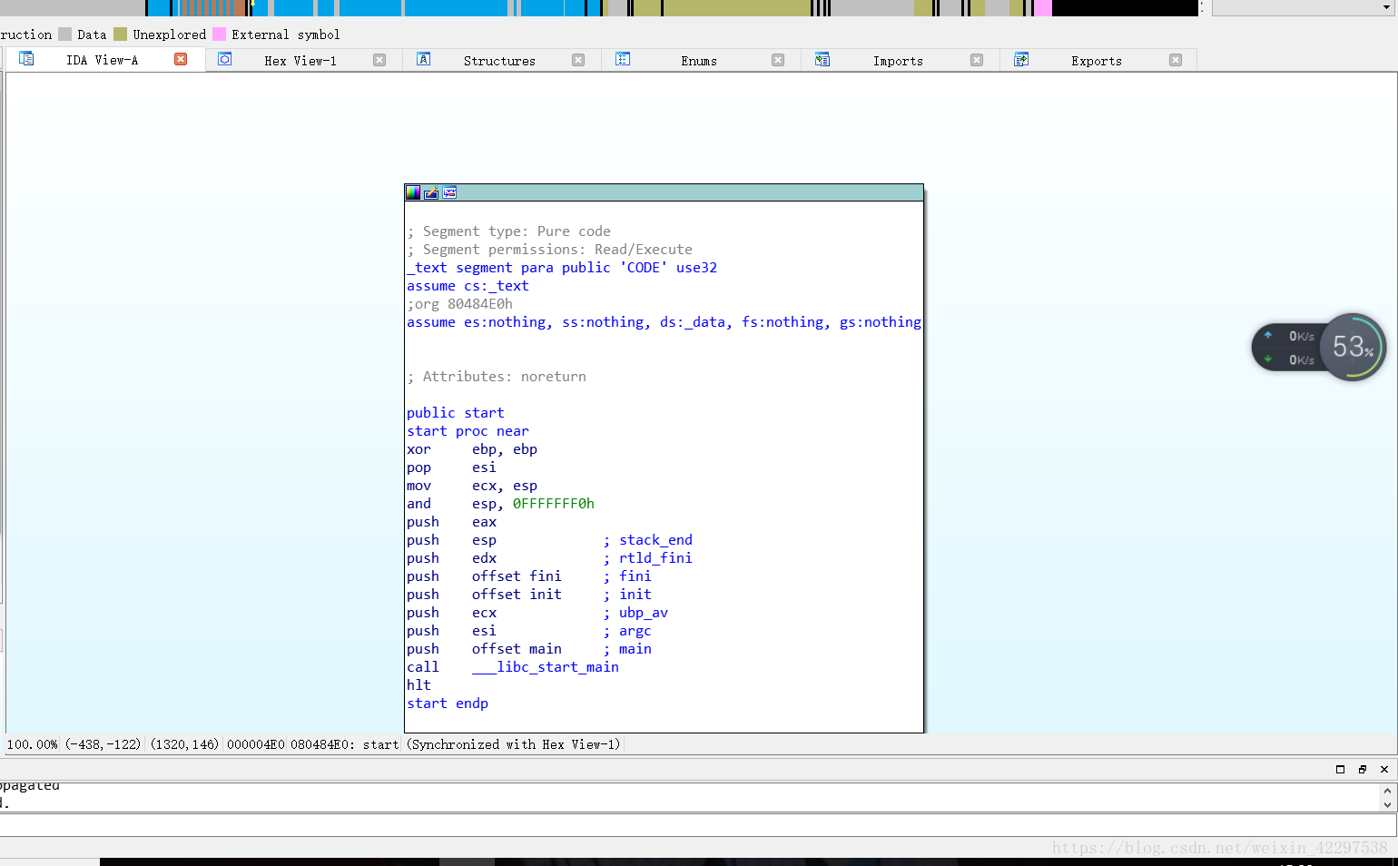The height and width of the screenshot is (866, 1398).
Task: Click the '; Segment type: Pure code' comment
Action: tap(508, 231)
